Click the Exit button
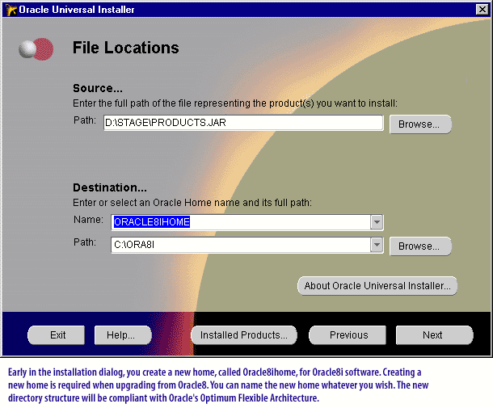This screenshot has width=493, height=408. 57,335
